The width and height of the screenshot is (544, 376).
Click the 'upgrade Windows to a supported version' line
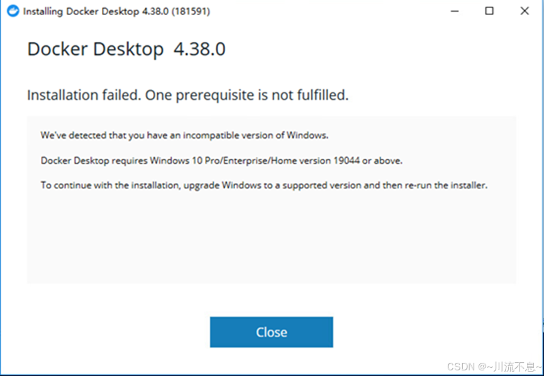coord(264,185)
